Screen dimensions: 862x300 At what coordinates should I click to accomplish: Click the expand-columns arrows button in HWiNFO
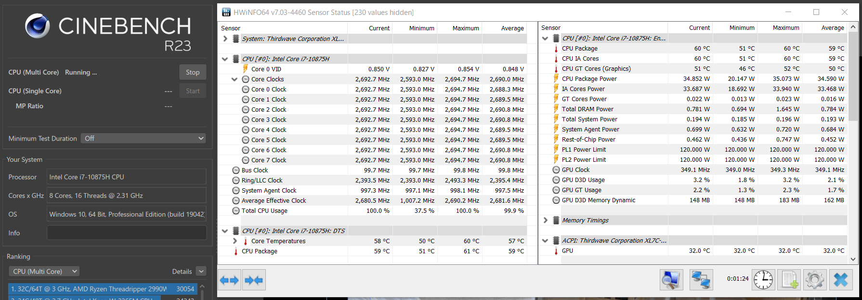tap(229, 280)
